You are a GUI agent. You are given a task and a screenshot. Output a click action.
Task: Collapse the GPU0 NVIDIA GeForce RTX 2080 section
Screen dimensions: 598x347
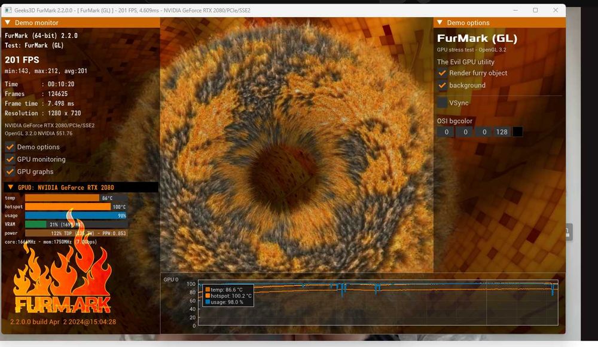pyautogui.click(x=10, y=187)
